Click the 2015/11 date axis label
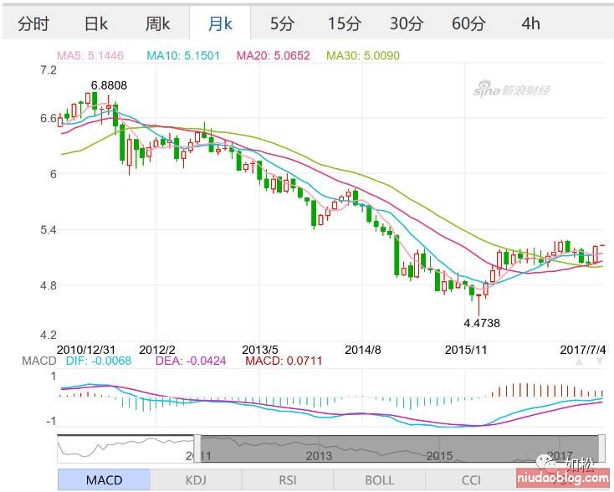The width and height of the screenshot is (614, 492). point(466,350)
